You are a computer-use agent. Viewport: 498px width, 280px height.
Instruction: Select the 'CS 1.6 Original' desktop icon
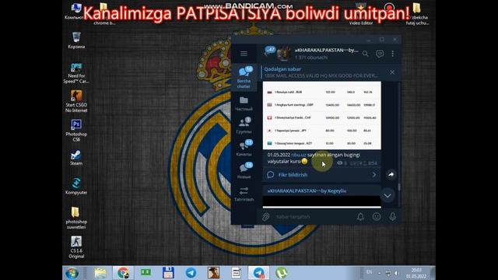pos(76,247)
